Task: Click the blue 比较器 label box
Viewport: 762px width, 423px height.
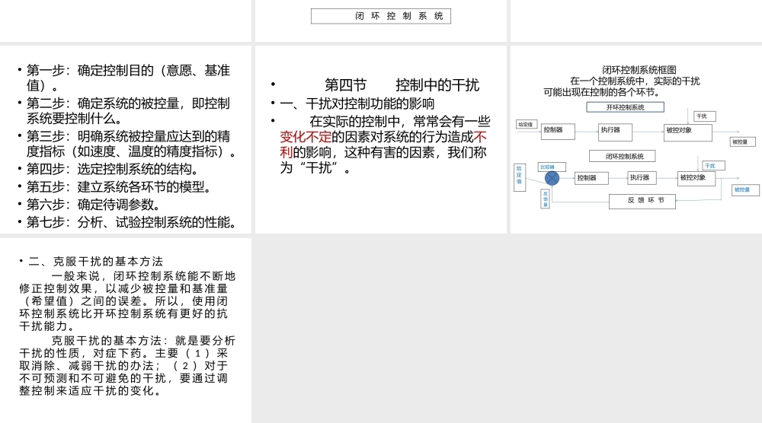Action: pos(552,167)
